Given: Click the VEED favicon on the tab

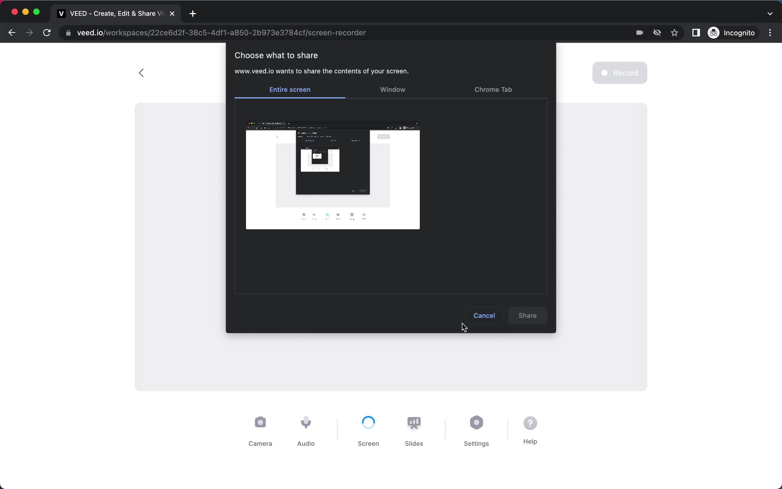Looking at the screenshot, I should [61, 14].
